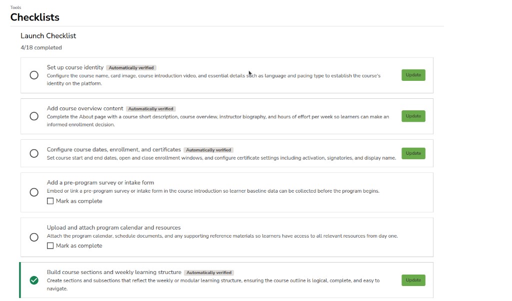Update the Add course overview content item

point(413,116)
